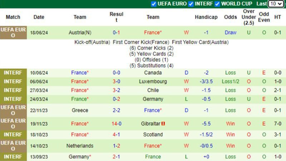286x161 pixels.
Task: Select the 3-2 score versus Chile
Action: coord(117,90)
